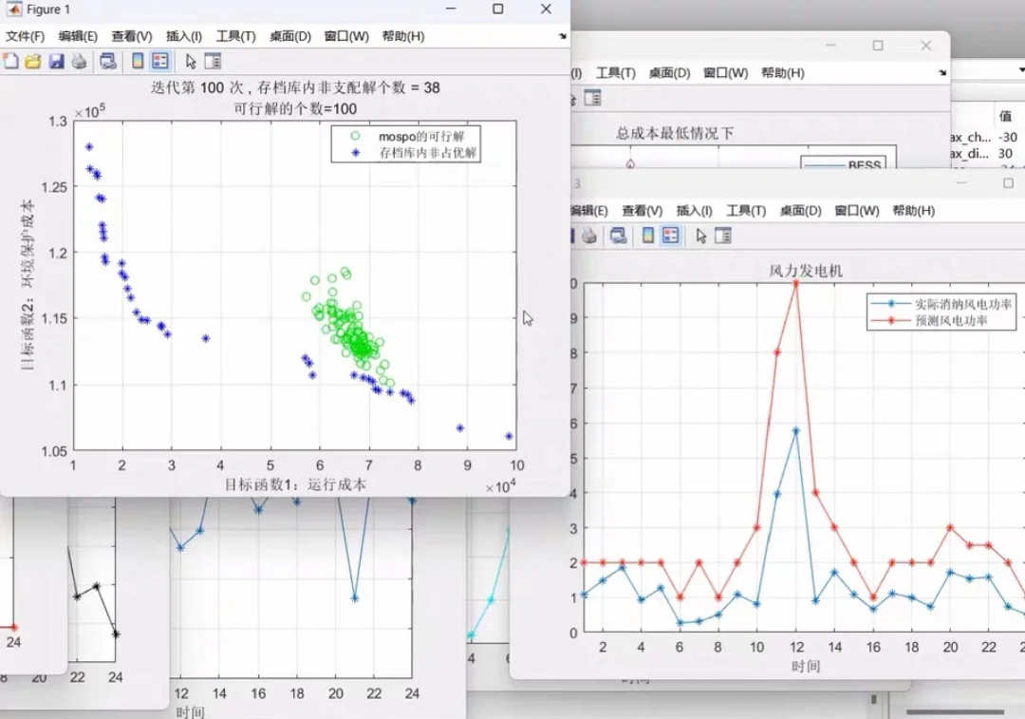Open 窗口(W) menu in 总成本最低 figure window
The width and height of the screenshot is (1025, 719).
(x=726, y=72)
